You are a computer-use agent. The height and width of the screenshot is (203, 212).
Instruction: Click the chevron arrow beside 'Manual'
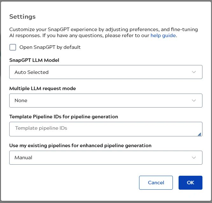tap(194, 158)
